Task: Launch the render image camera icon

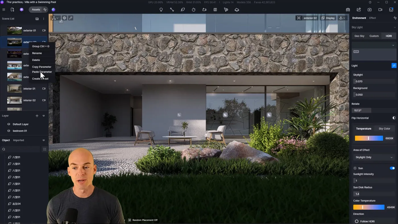Action: (370, 9)
